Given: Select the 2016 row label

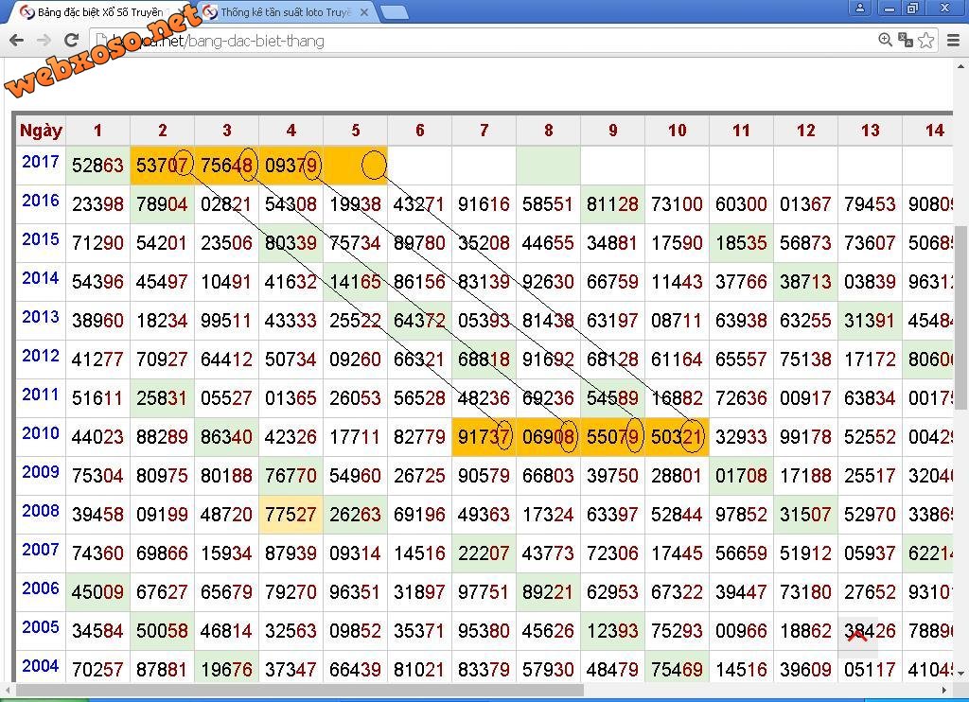Looking at the screenshot, I should (41, 201).
